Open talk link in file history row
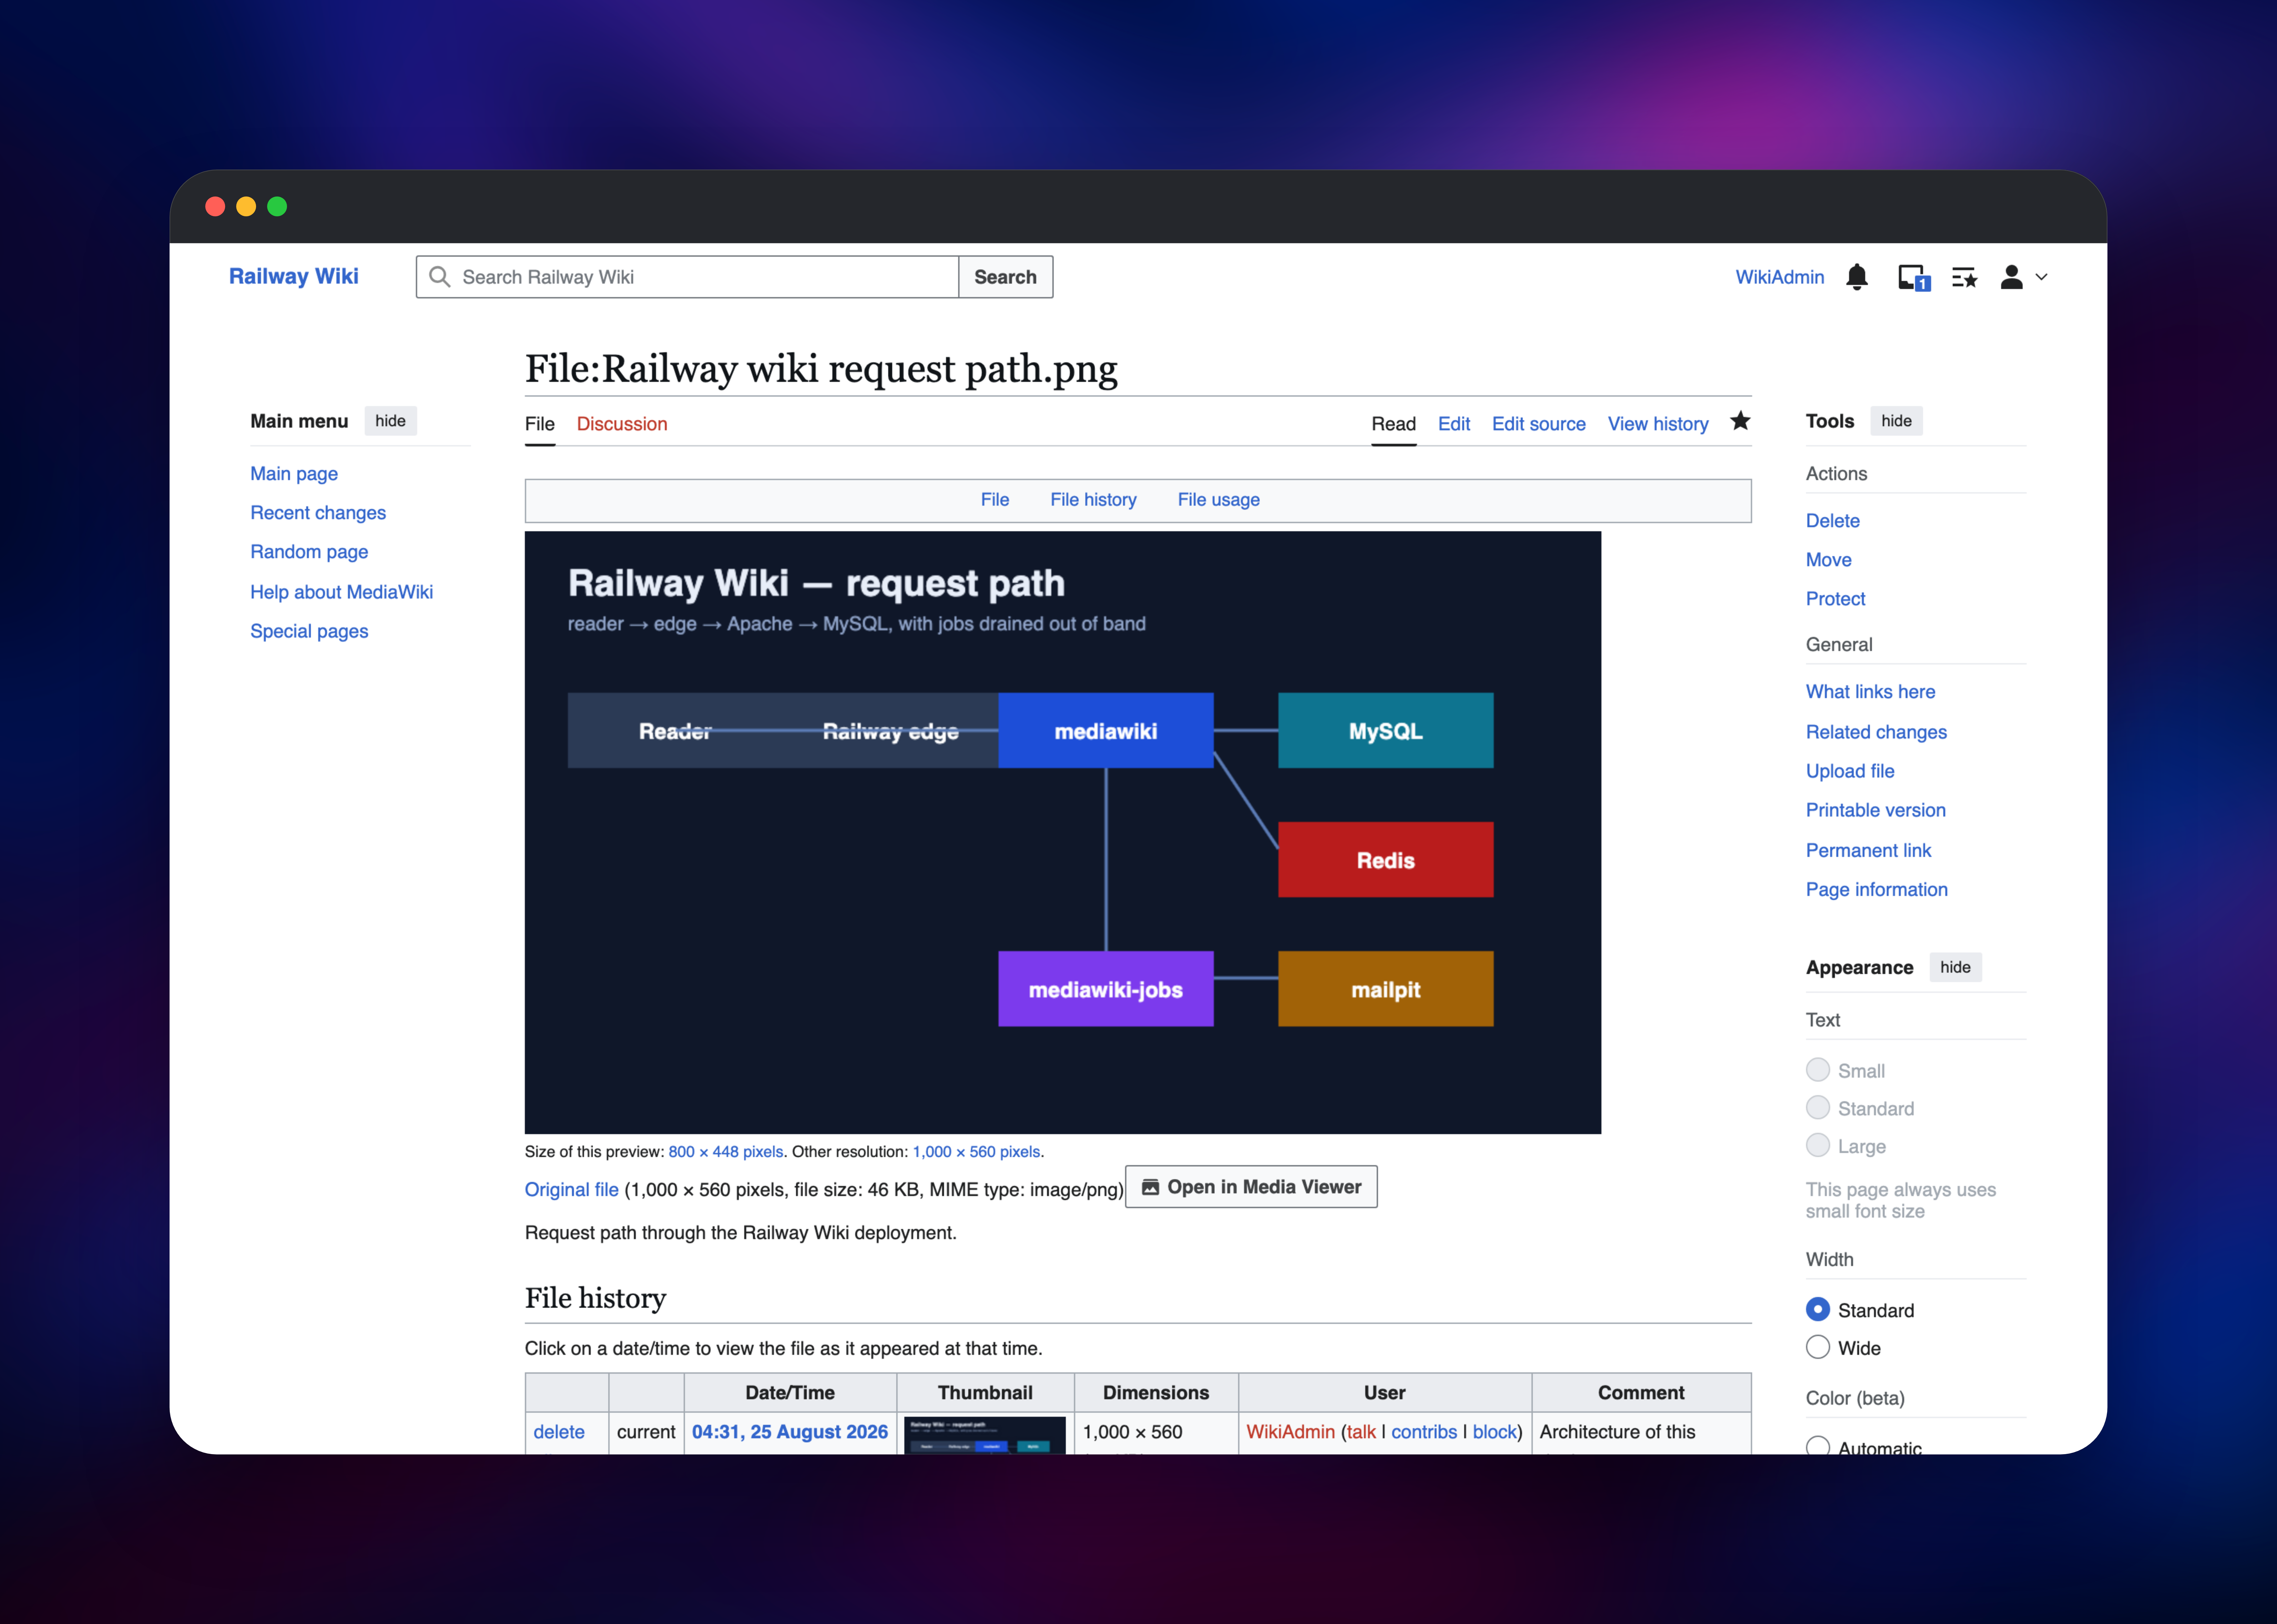 click(x=1361, y=1432)
